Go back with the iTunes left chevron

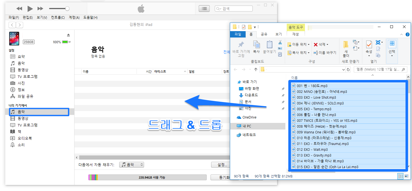click(x=12, y=25)
